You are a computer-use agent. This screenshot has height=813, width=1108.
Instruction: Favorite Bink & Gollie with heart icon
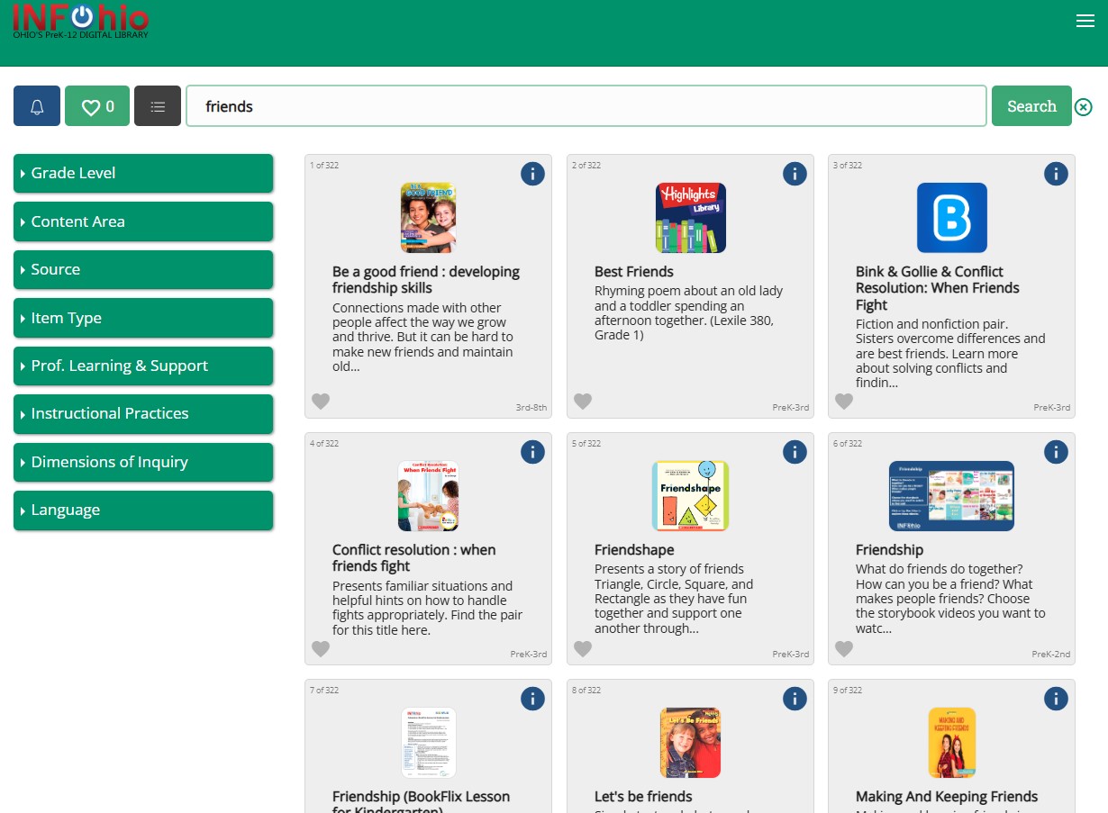tap(844, 402)
